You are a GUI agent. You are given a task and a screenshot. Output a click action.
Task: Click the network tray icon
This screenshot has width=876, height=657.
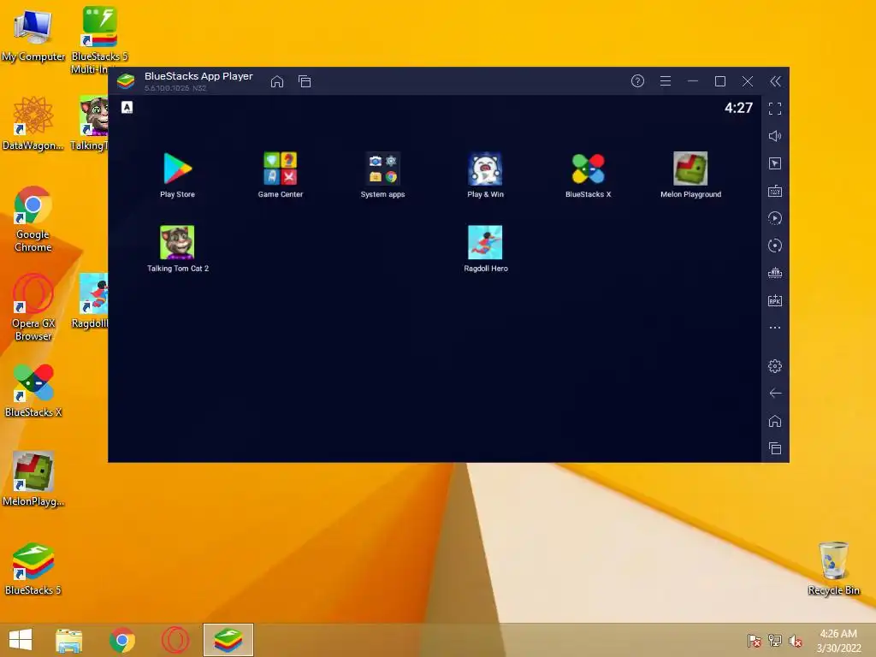pyautogui.click(x=775, y=640)
